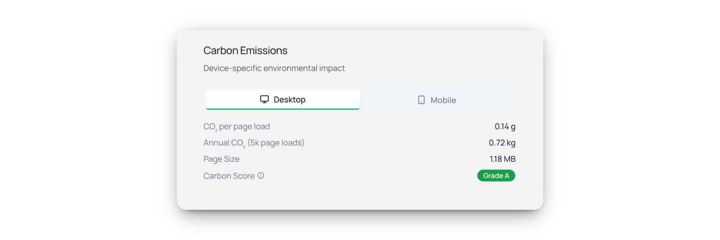Click the green Grade A badge

click(496, 176)
